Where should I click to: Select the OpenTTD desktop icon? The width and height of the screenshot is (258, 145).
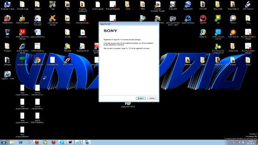203,19
